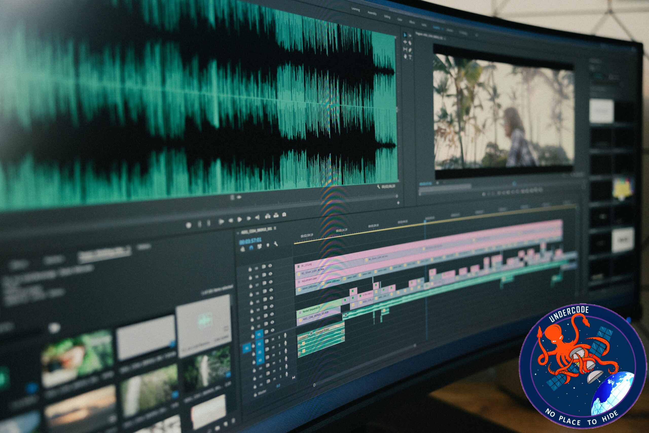Export a frame with the camera icon
Image resolution: width=649 pixels, height=433 pixels.
284,214
